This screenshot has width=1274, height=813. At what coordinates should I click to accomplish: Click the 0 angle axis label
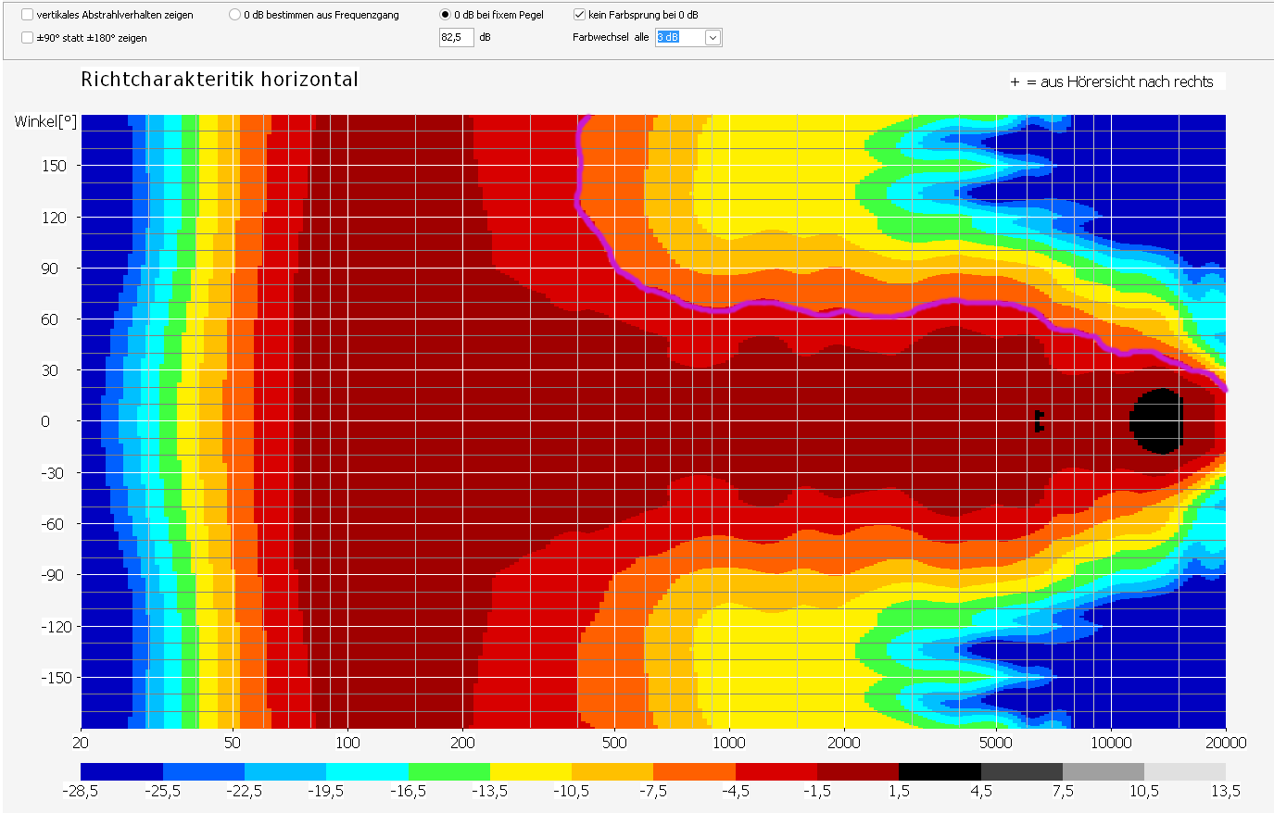(x=45, y=421)
